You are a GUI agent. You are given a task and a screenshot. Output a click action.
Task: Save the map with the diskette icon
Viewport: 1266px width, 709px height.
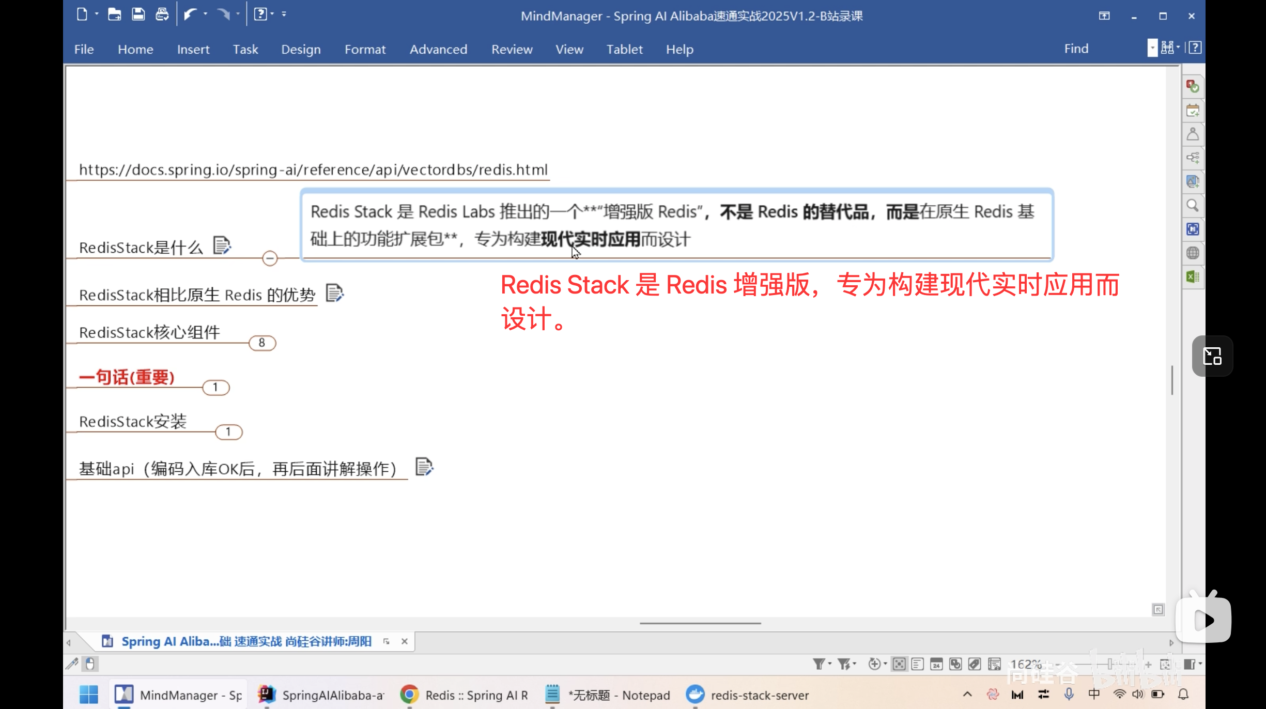click(x=138, y=14)
